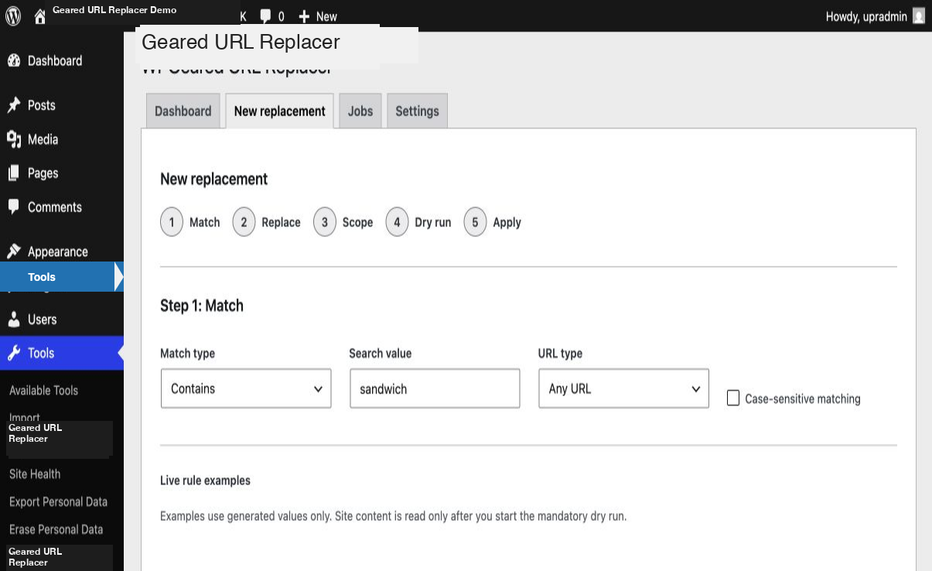Click the Pages icon in sidebar

click(x=13, y=173)
